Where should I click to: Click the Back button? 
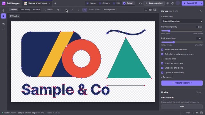(x=182, y=107)
